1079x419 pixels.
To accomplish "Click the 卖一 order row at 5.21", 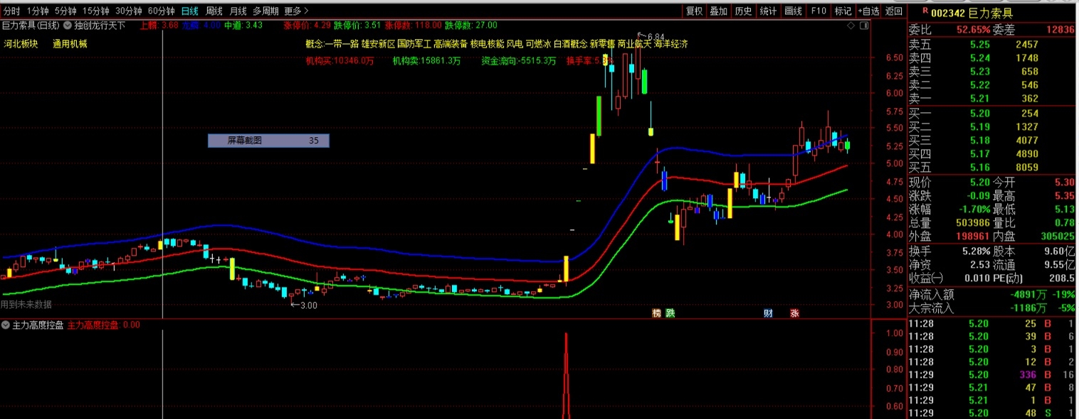I will coord(991,99).
